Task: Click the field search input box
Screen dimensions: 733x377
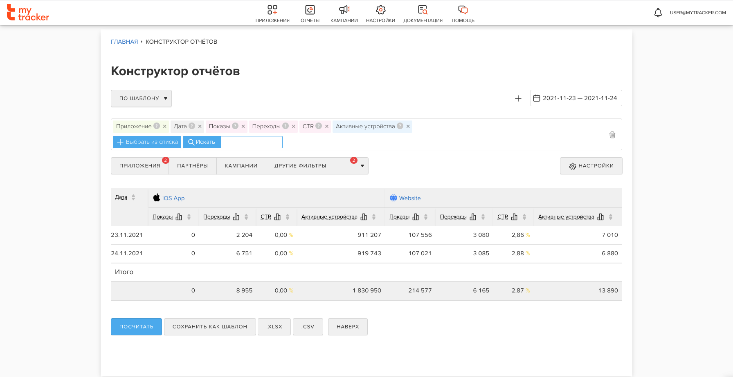Action: coord(251,142)
